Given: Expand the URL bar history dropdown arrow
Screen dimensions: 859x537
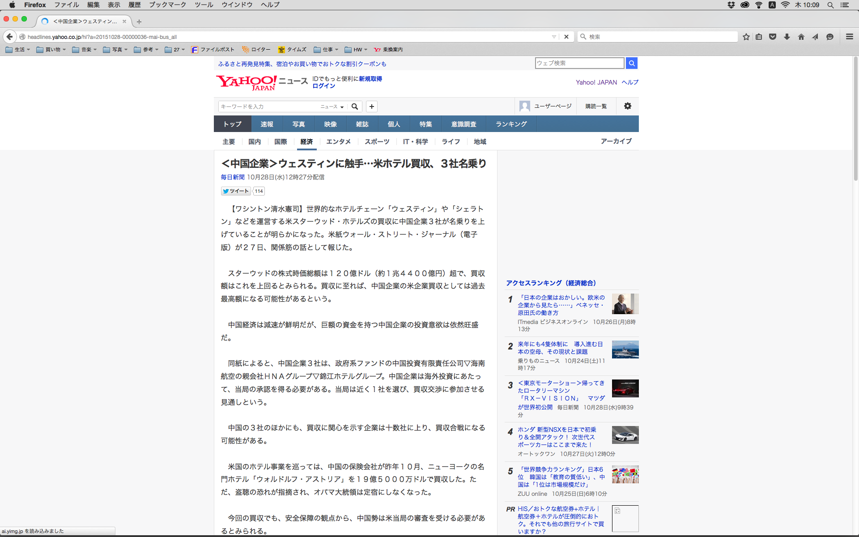Looking at the screenshot, I should tap(554, 37).
